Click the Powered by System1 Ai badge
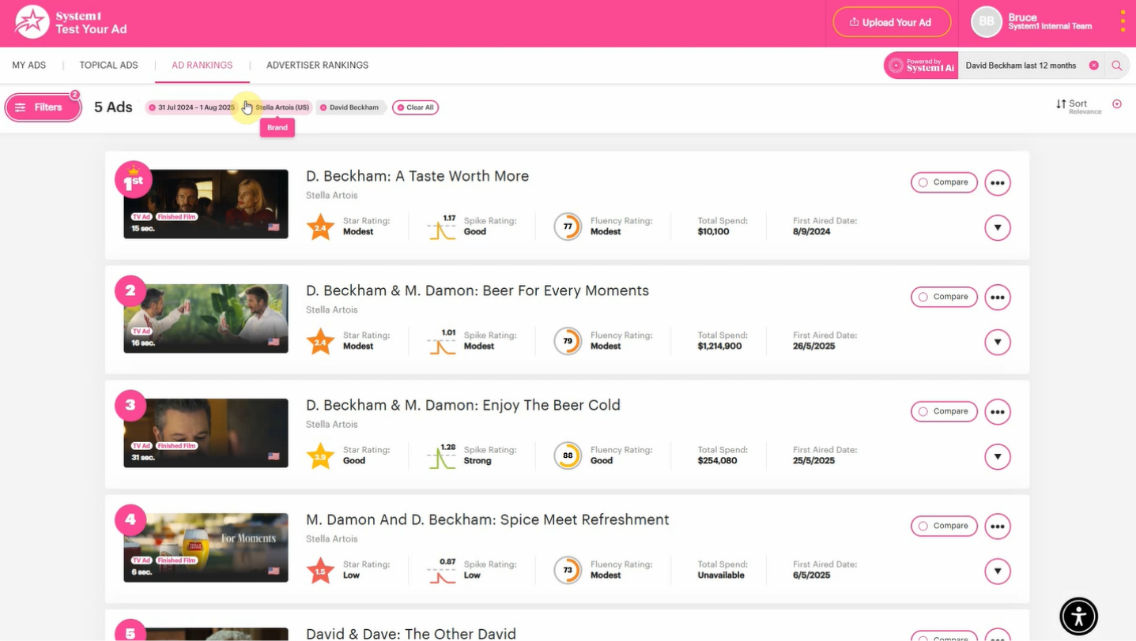 pos(919,65)
